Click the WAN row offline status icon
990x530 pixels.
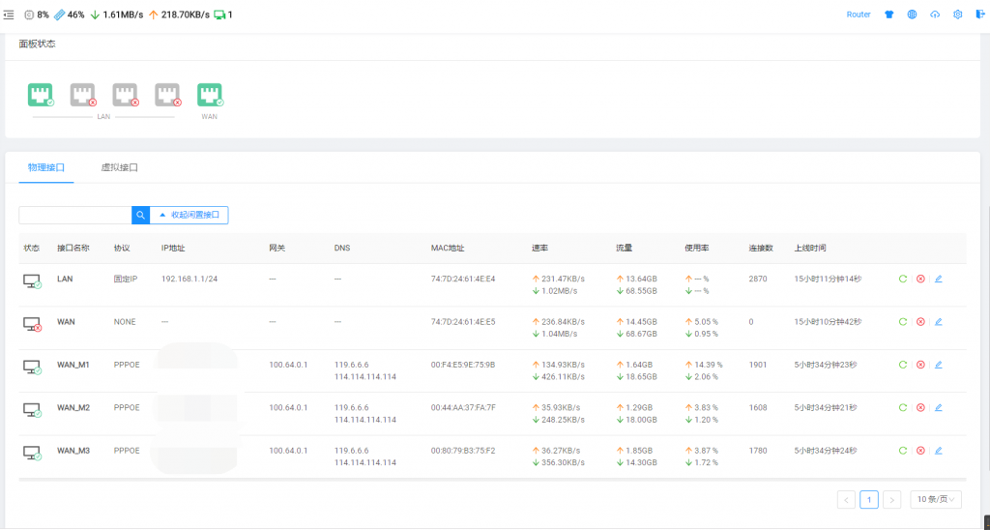(32, 325)
